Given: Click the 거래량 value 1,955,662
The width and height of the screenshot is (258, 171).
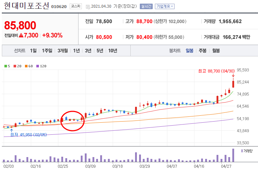Looking at the screenshot, I should tap(230, 21).
